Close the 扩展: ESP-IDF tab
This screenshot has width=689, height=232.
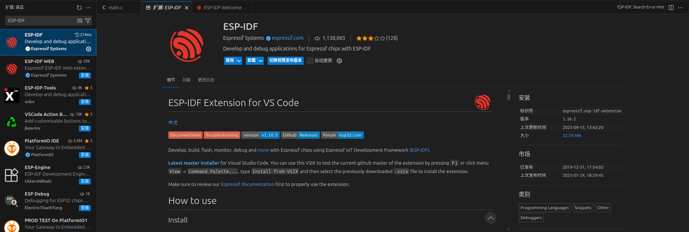tap(186, 8)
